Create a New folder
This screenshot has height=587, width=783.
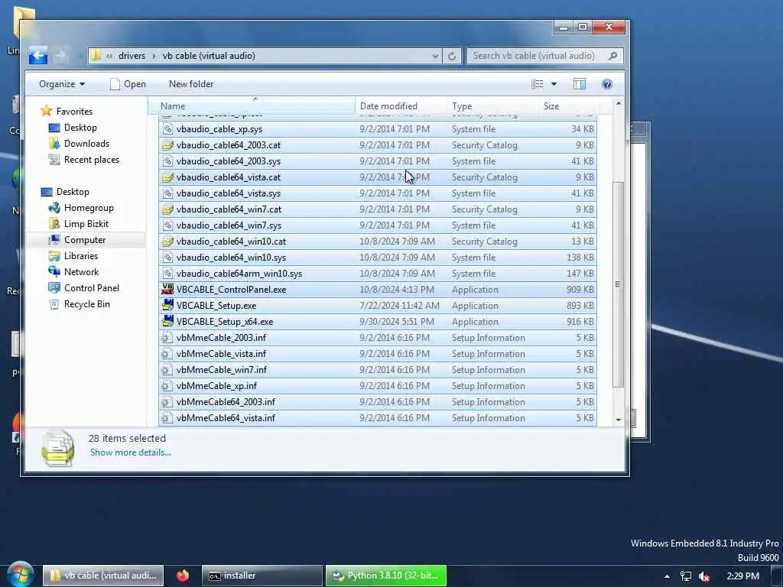point(190,84)
